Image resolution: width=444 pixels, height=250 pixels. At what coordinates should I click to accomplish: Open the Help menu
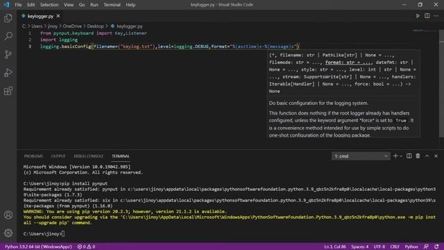(130, 5)
